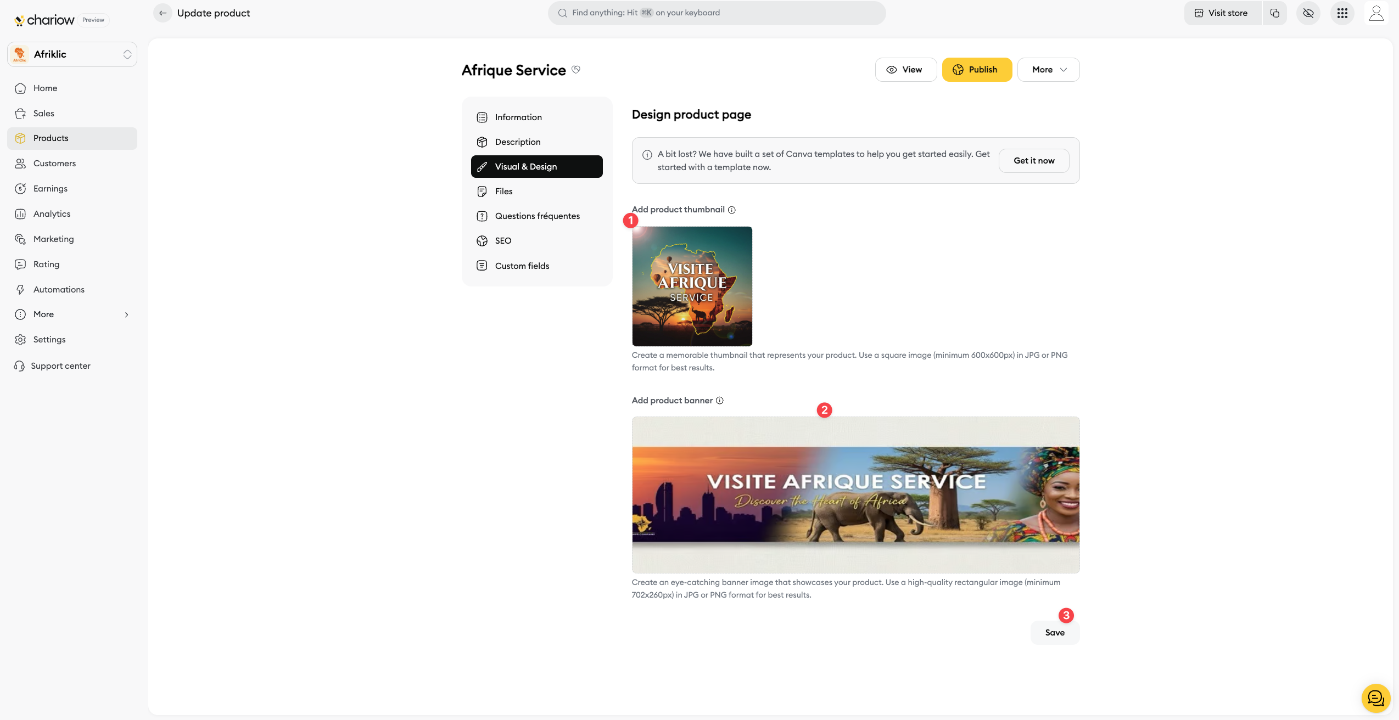Viewport: 1399px width, 720px height.
Task: Expand the More dropdown button near Publish
Action: pyautogui.click(x=1048, y=70)
